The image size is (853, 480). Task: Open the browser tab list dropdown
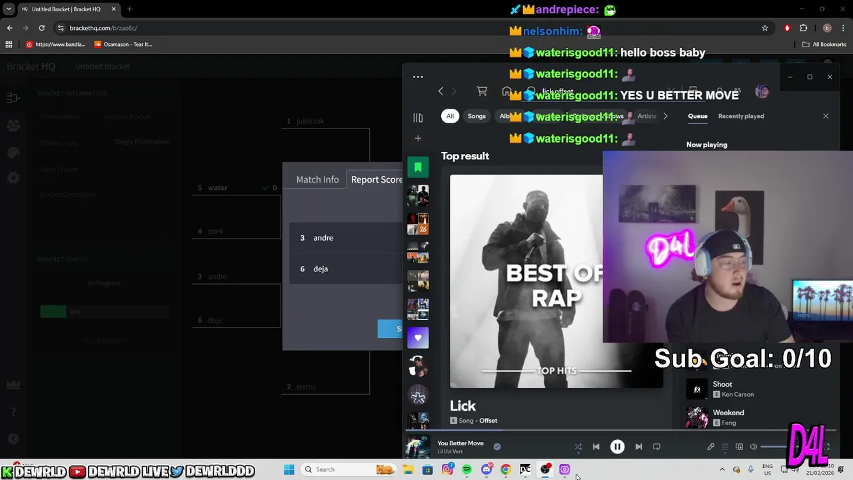[9, 9]
